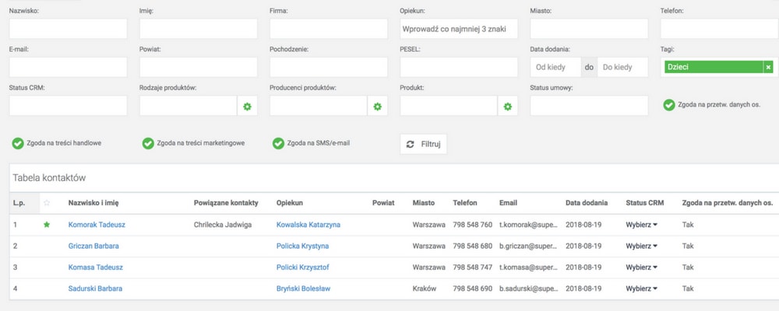Open guardian Bryński Bolesław profile
The width and height of the screenshot is (779, 311).
tap(303, 288)
